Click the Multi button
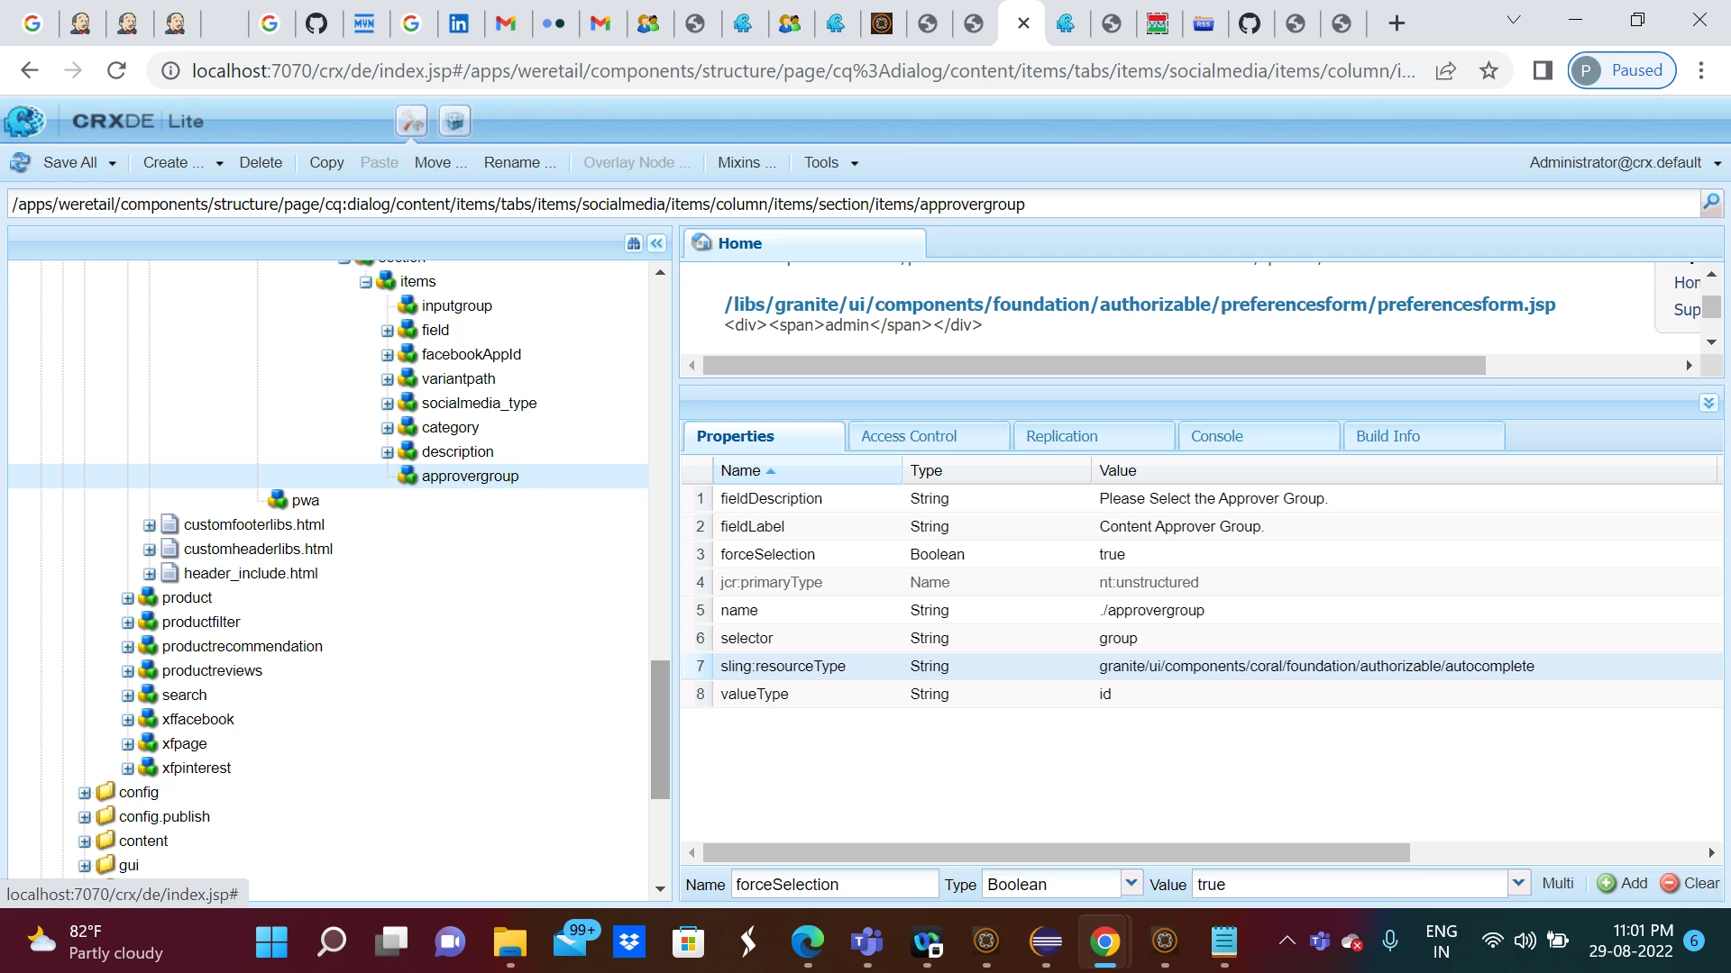Screen dimensions: 1731x973 click(x=1557, y=884)
